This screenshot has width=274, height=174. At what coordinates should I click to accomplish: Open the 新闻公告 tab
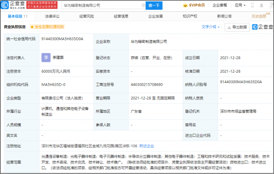(224, 16)
